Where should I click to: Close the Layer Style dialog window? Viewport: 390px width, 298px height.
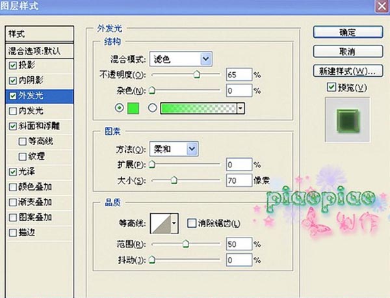(x=378, y=6)
